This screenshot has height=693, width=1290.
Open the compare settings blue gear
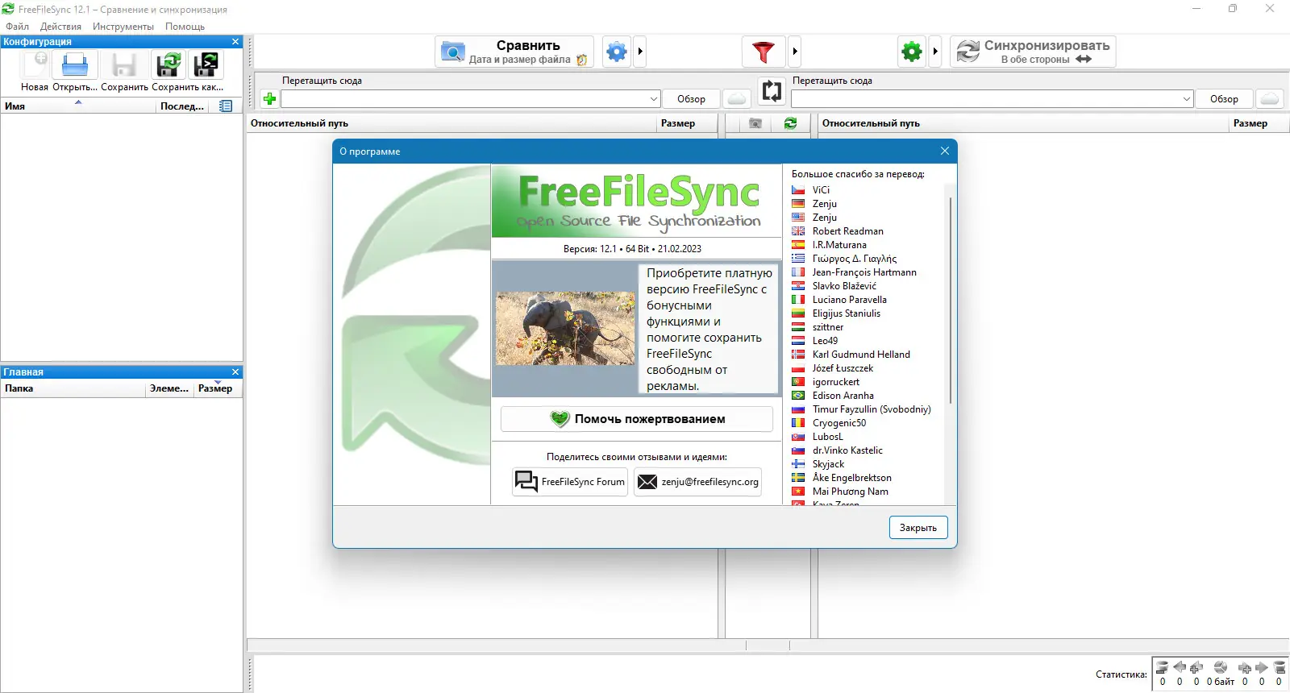click(x=617, y=52)
